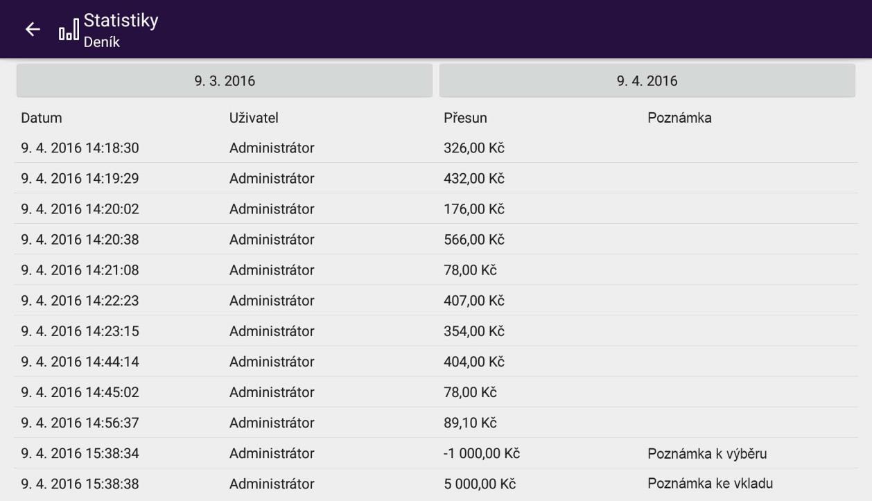Select the 14:20:02 journal entry

coord(80,209)
